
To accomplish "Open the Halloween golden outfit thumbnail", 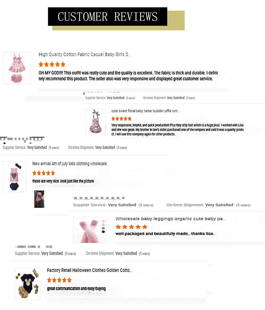I will pyautogui.click(x=28, y=284).
